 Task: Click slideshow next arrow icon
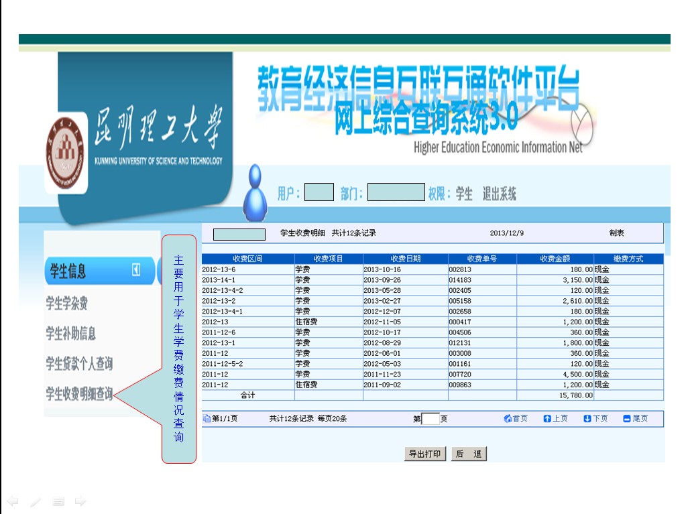[x=80, y=501]
